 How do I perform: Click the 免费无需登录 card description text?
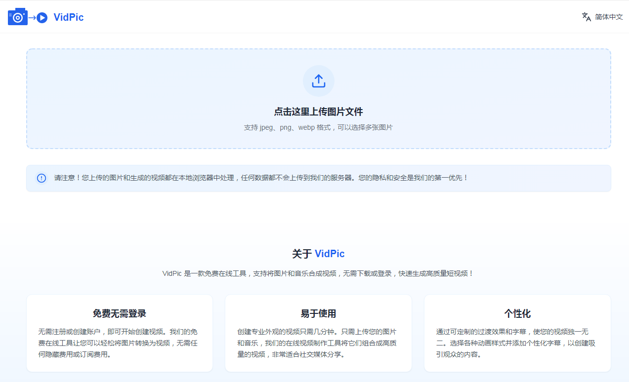[x=120, y=343]
